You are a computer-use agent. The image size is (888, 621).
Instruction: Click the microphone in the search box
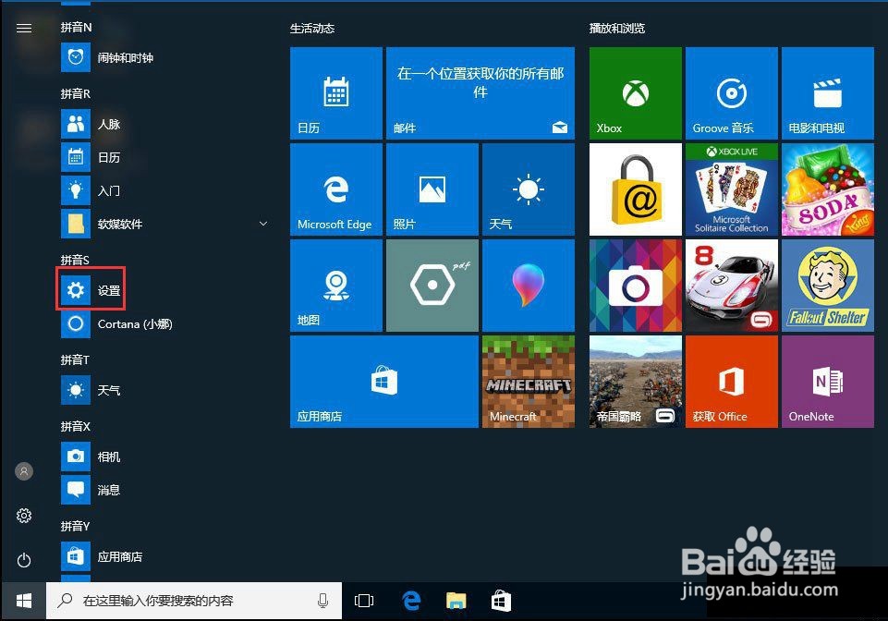coord(322,601)
